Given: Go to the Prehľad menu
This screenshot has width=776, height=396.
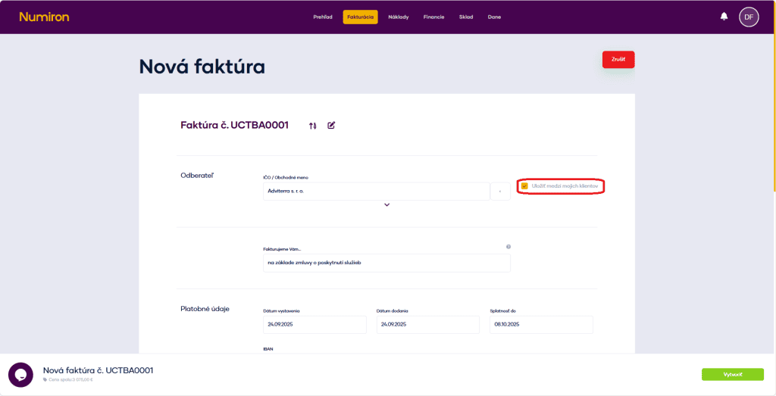Looking at the screenshot, I should point(323,17).
